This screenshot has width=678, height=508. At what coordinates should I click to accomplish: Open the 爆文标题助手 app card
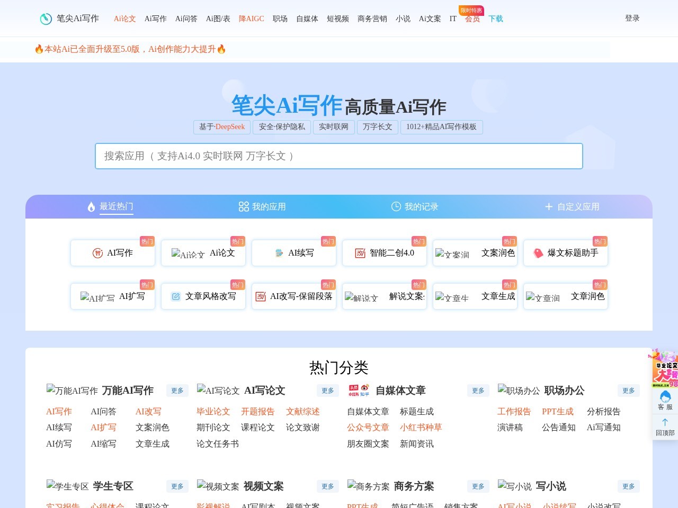coord(566,253)
